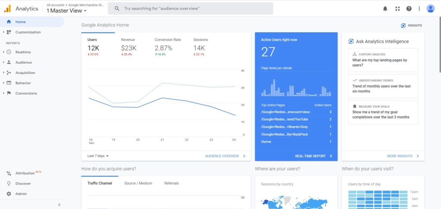Screen dimensions: 441x209
Task: Click the Conversions flag icon
Action: tap(9, 93)
